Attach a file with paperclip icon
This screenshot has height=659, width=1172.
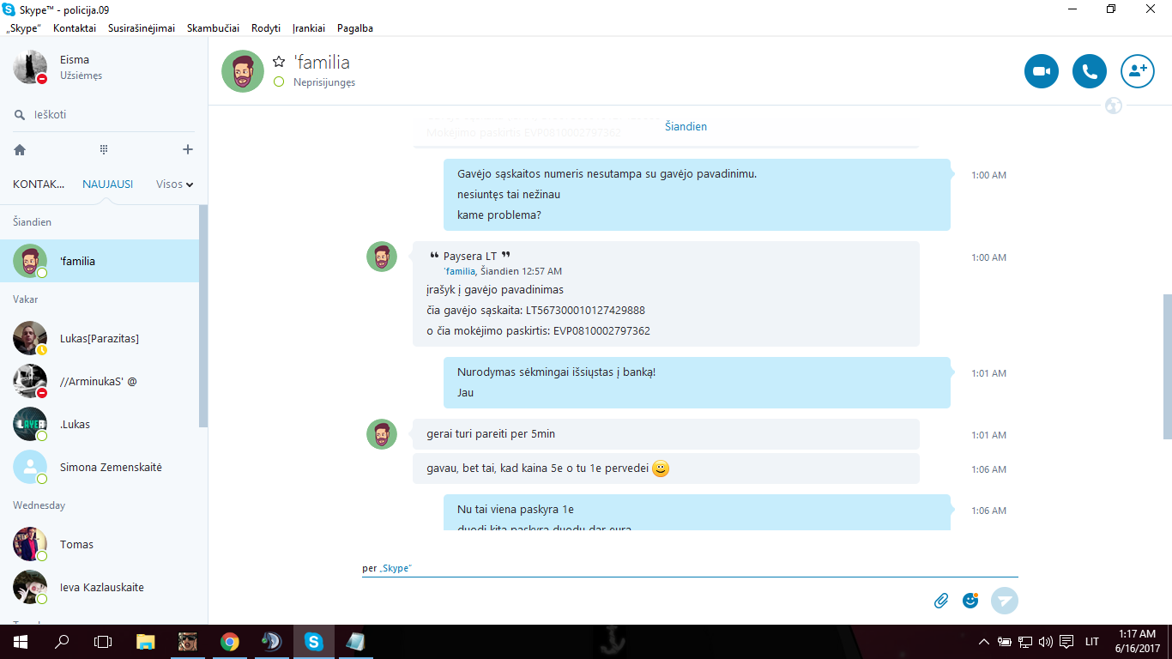[x=941, y=601]
